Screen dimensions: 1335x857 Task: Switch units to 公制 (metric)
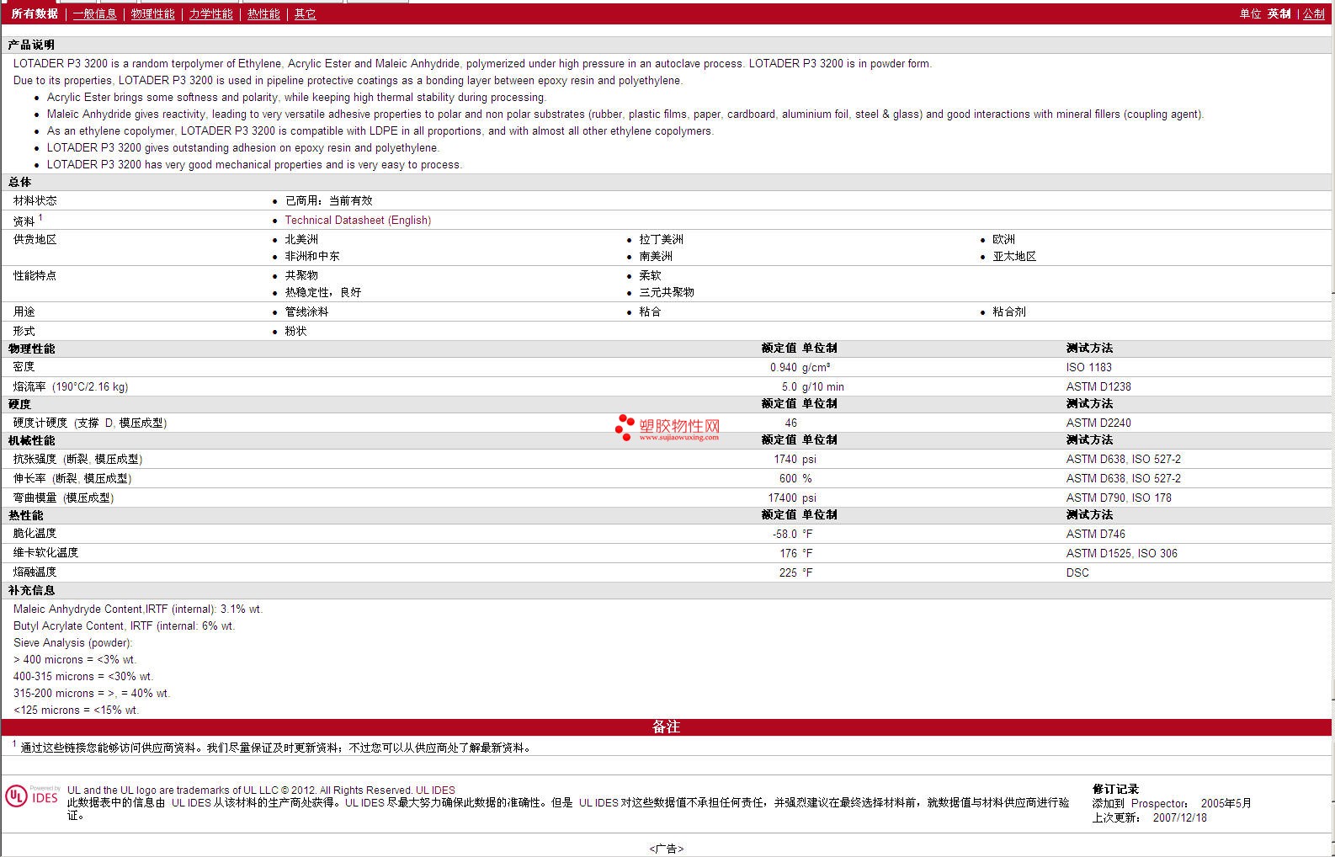pyautogui.click(x=1313, y=14)
